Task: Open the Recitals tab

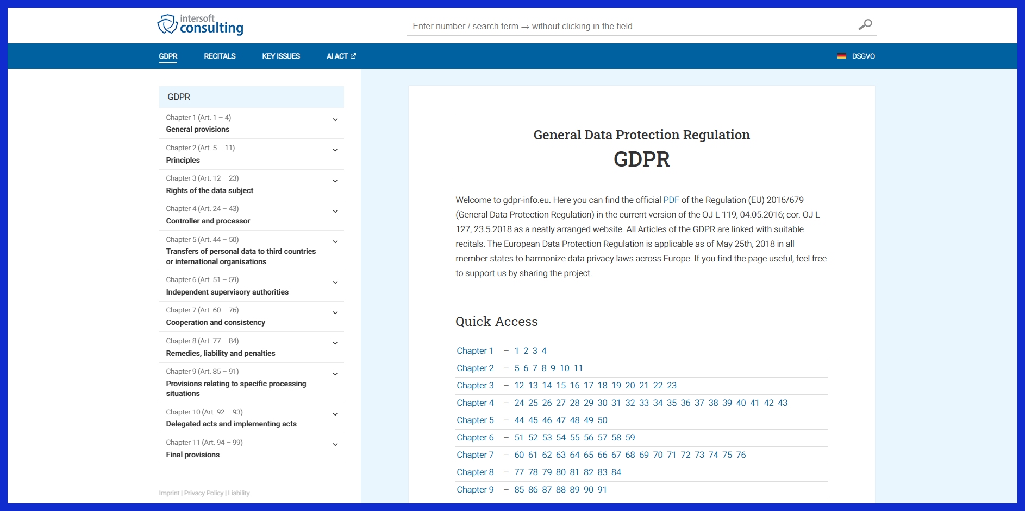Action: tap(220, 56)
